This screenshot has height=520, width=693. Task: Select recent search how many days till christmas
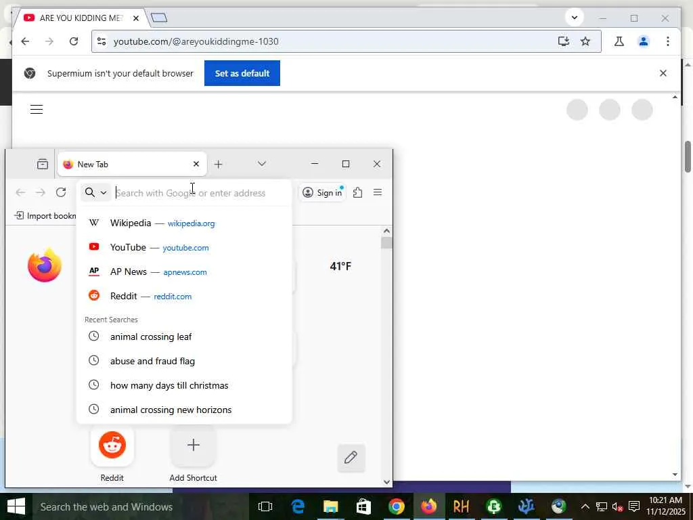click(x=184, y=385)
